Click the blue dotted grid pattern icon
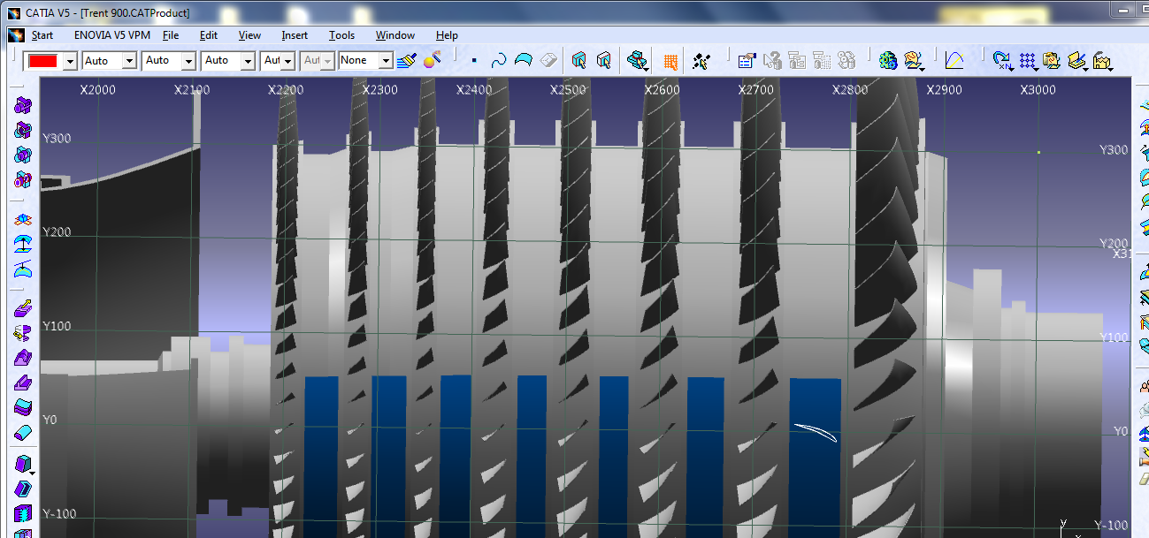Image resolution: width=1149 pixels, height=538 pixels. tap(1027, 60)
